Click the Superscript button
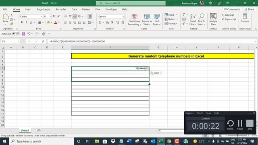 (229, 19)
